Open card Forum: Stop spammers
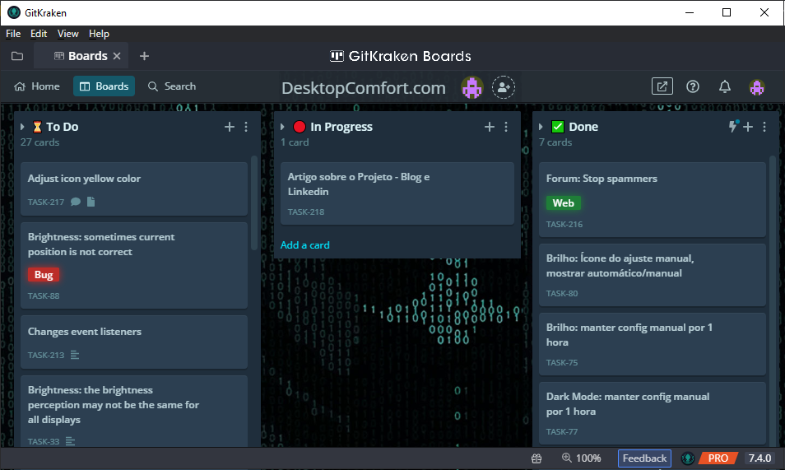The image size is (785, 470). pos(653,199)
